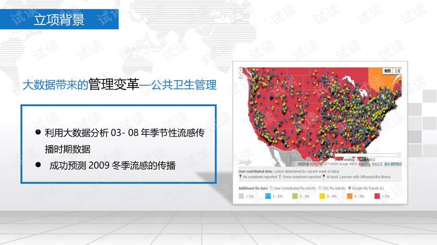Click the blue 'No symptoms reported' pin icon
The height and width of the screenshot is (245, 437).
tap(240, 176)
